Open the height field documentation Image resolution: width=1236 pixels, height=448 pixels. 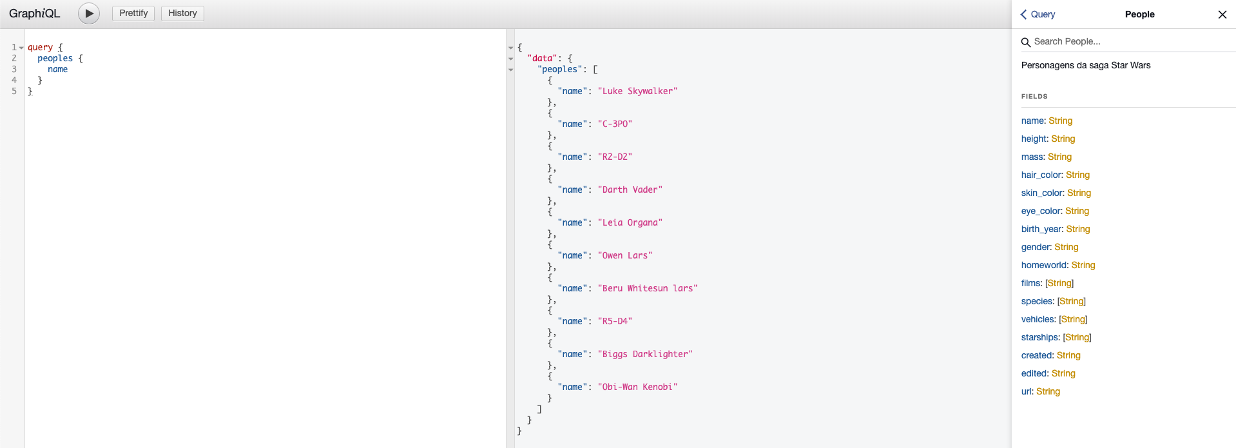1034,139
